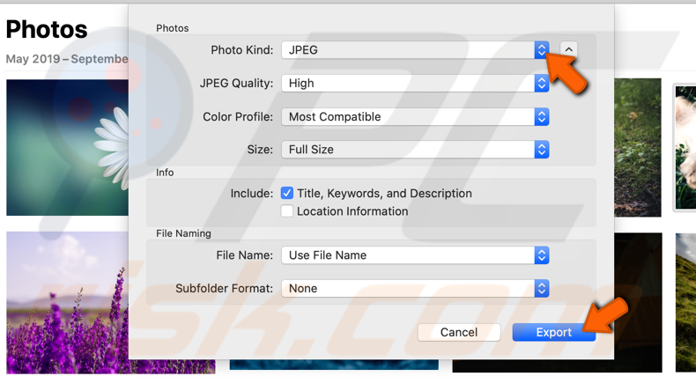696x384 pixels.
Task: Open the Photo Kind dropdown showing JPEG
Action: click(x=415, y=50)
